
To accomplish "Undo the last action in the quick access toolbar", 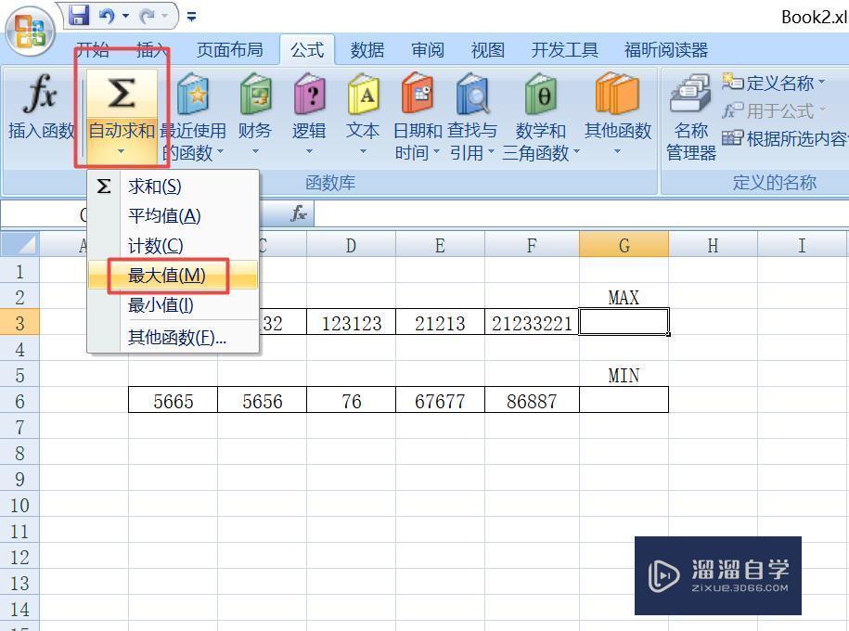I will pos(107,16).
